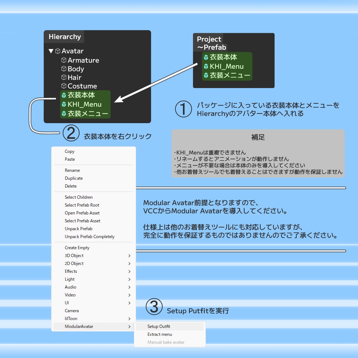Screen dimensions: 358x358
Task: Click the Avatar cube icon in Hierarchy
Action: (58, 51)
